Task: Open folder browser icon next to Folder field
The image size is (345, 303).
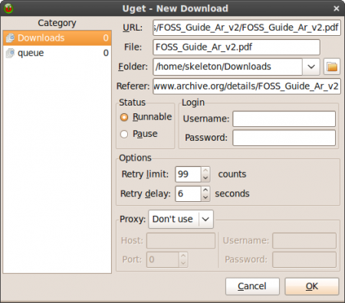Action: (332, 67)
